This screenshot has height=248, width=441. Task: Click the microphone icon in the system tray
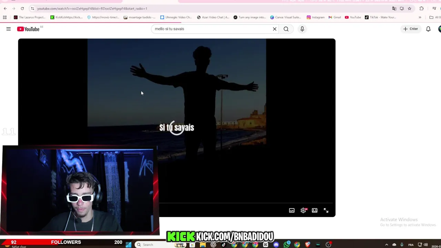(x=402, y=245)
